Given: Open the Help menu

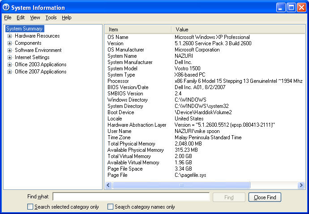Looking at the screenshot, I should [x=67, y=17].
